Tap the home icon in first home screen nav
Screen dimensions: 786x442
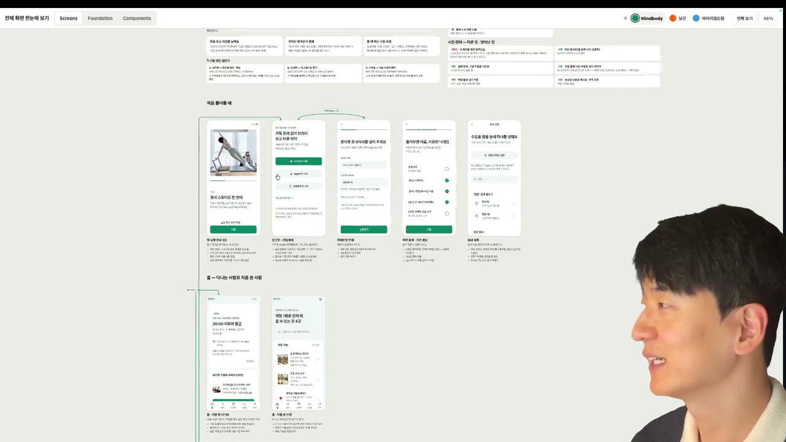(x=212, y=405)
